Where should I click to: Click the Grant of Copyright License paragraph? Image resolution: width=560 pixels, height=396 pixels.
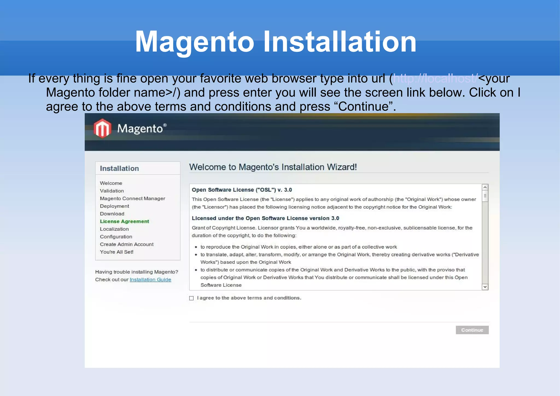(x=332, y=232)
